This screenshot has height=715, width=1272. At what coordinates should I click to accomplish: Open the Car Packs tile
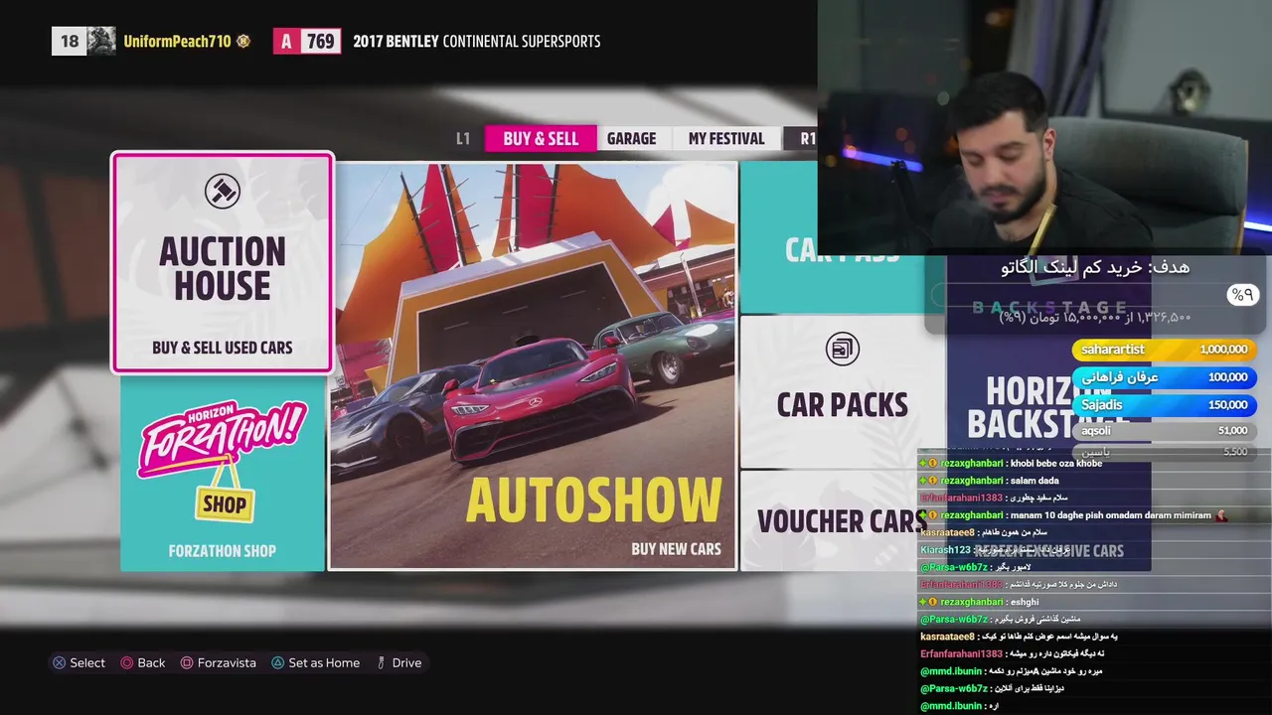(x=842, y=391)
